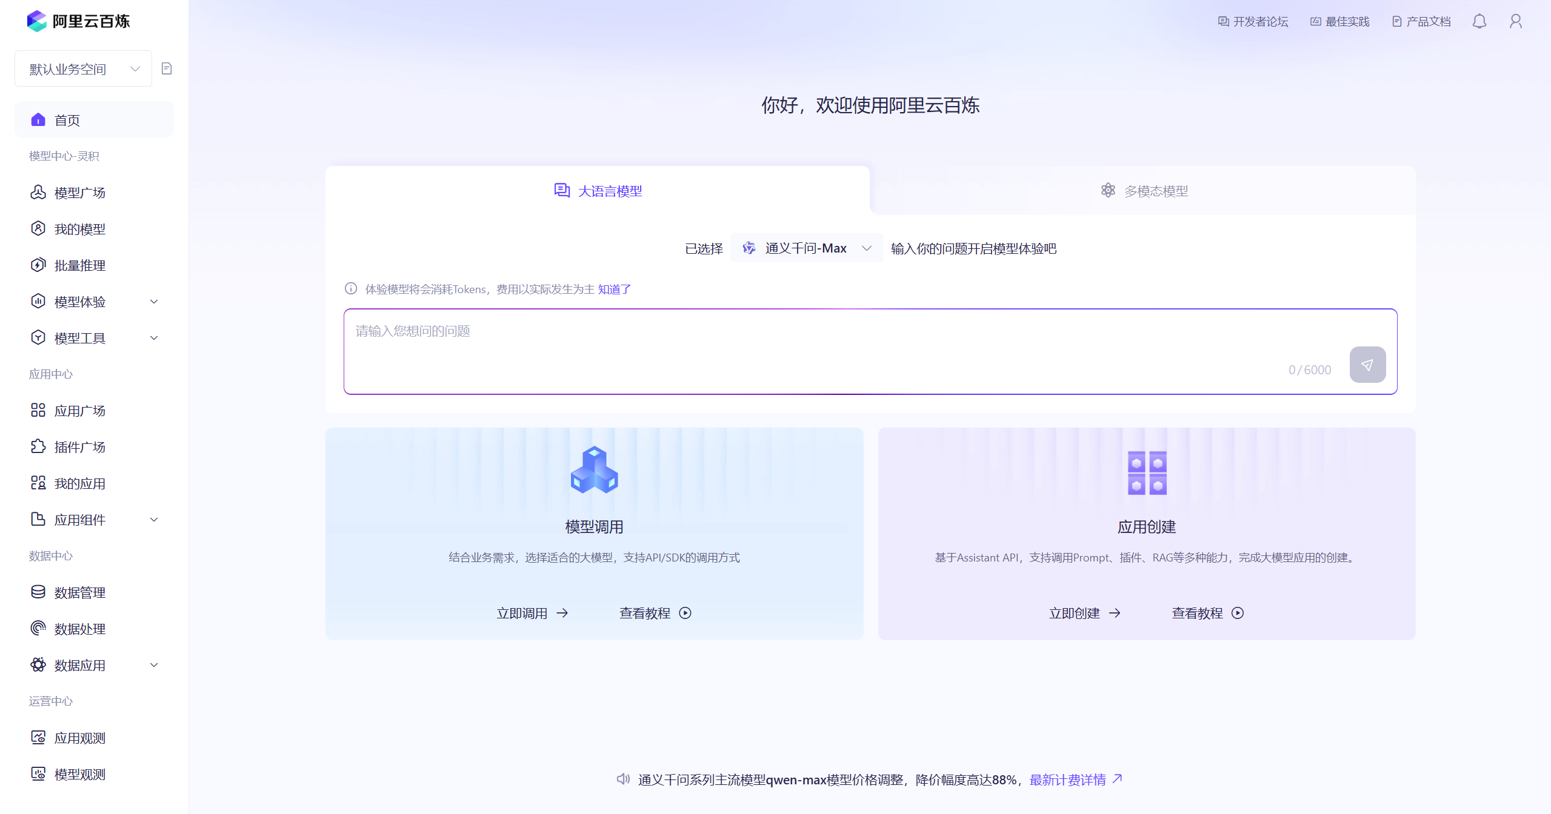
Task: Dismiss the notice with 知道了
Action: coord(615,290)
